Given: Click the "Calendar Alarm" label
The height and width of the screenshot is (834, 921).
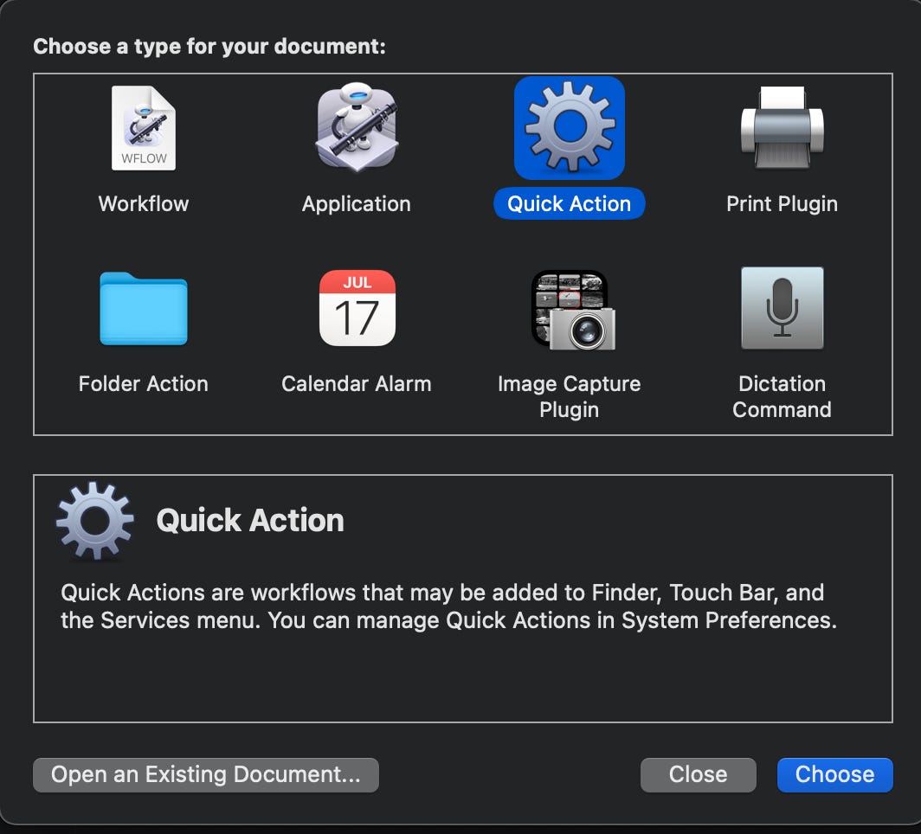Looking at the screenshot, I should pos(357,384).
